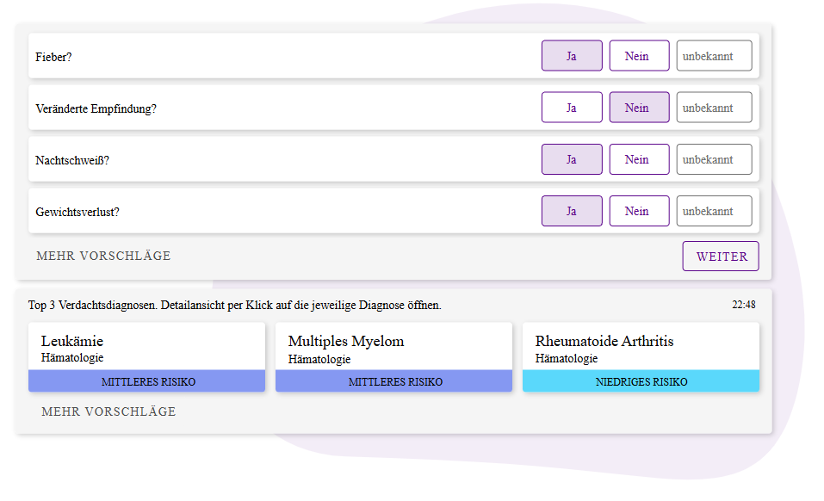The image size is (824, 501).
Task: Show more symptom questions via Mehr Vorschläge
Action: pos(103,256)
